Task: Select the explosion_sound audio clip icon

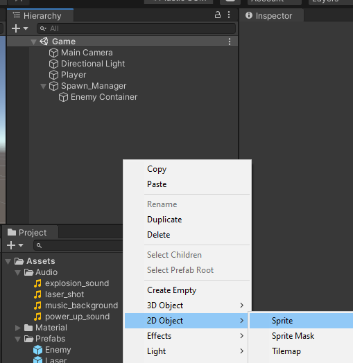Action: click(37, 283)
